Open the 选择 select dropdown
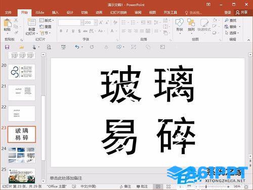 tap(232, 33)
